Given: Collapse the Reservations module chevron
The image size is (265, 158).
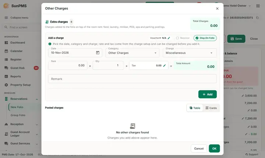Looking at the screenshot, I should (x=37, y=99).
